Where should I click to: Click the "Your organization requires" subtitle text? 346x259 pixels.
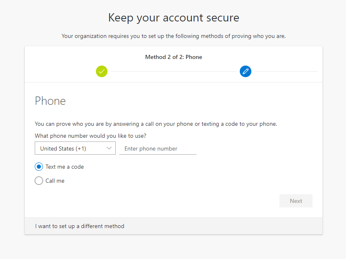coord(174,36)
